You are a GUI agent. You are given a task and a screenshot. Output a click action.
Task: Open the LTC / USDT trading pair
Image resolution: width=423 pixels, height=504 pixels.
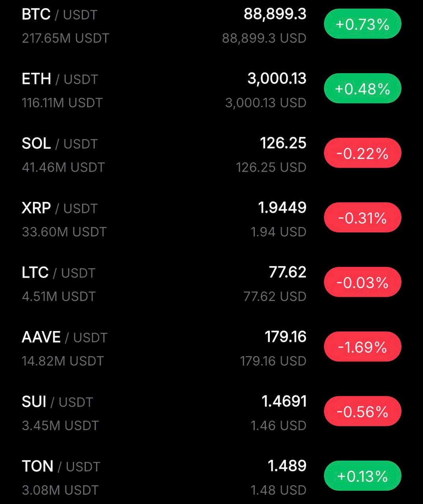click(x=59, y=273)
